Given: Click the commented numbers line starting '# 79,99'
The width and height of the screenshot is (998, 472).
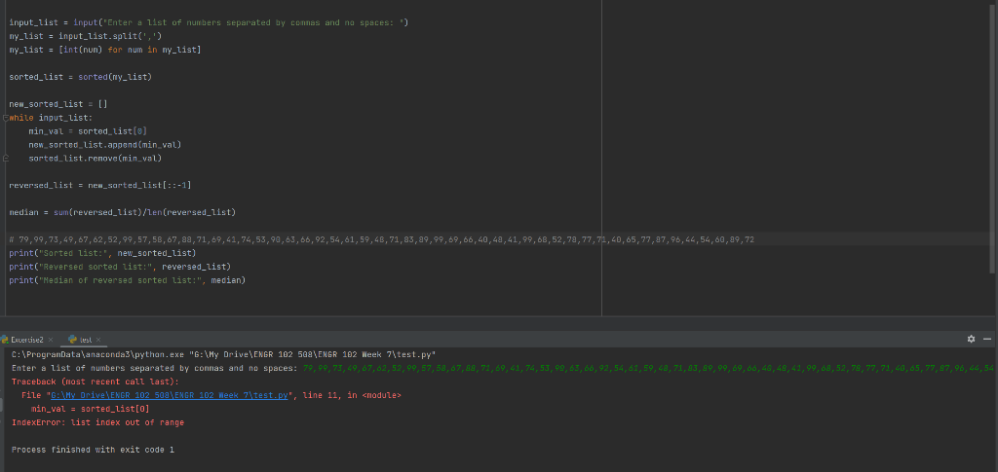Looking at the screenshot, I should [382, 239].
